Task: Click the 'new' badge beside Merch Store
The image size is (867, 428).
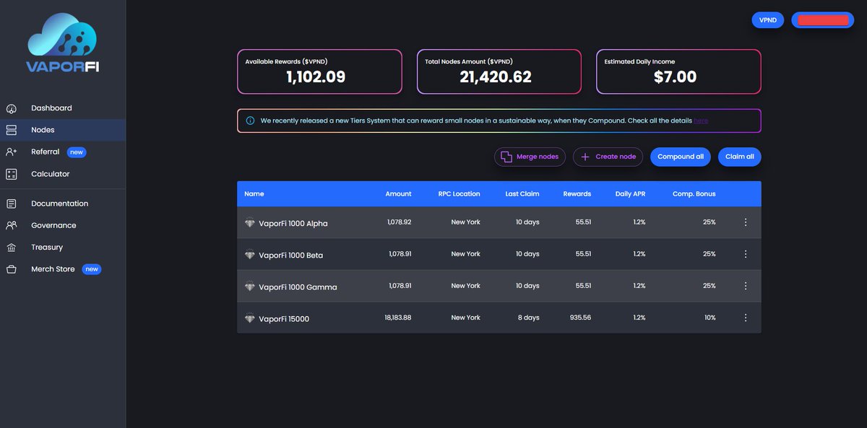Action: 91,269
